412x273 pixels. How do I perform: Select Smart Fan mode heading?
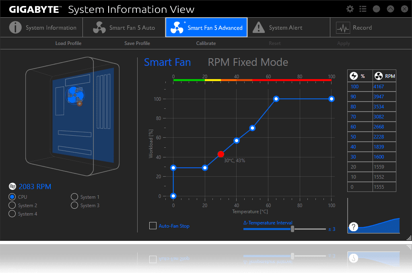[x=167, y=62]
